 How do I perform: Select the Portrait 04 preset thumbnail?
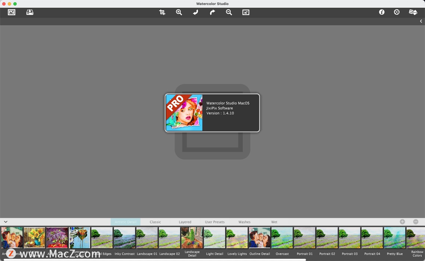point(372,238)
